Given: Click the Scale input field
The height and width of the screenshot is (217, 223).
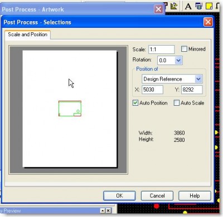Looking at the screenshot, I should pos(162,50).
